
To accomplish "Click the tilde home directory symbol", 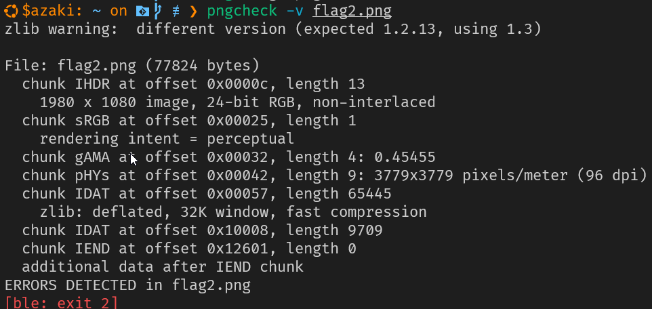I will point(97,11).
